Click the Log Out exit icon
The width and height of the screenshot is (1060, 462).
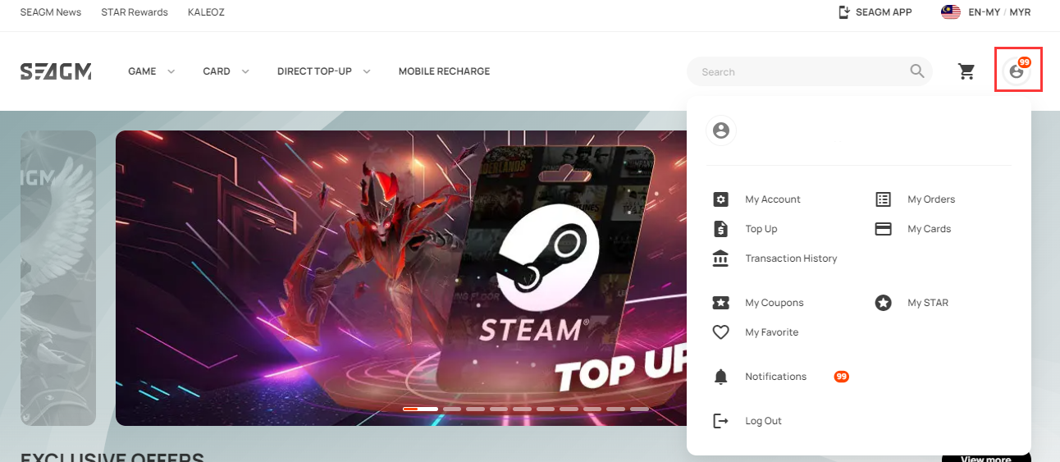click(720, 421)
